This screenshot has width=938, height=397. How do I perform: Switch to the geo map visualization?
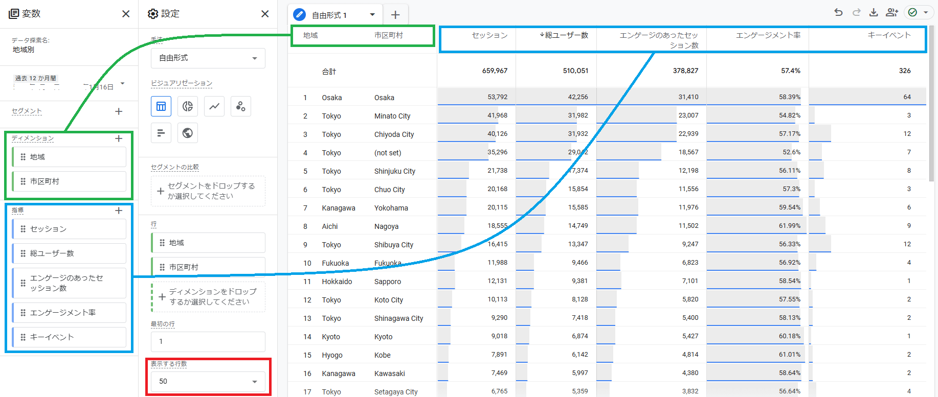pos(188,133)
